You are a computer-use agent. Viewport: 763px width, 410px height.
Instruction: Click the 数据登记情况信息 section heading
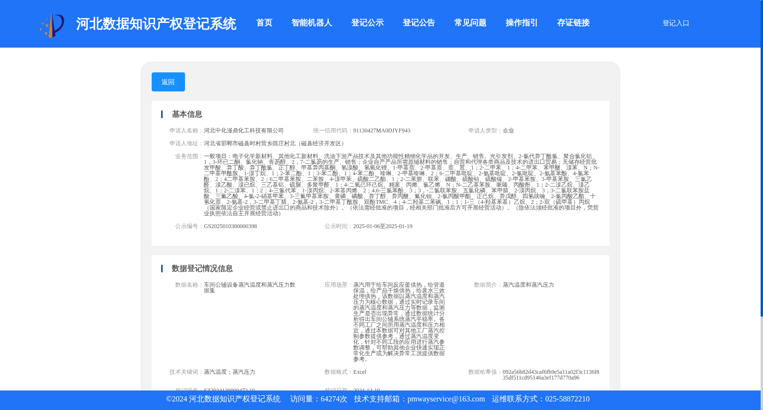click(202, 269)
